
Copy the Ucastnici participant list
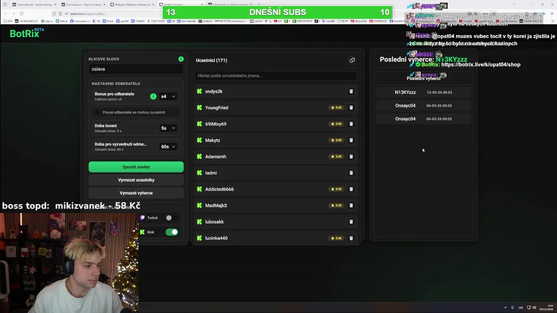352,60
